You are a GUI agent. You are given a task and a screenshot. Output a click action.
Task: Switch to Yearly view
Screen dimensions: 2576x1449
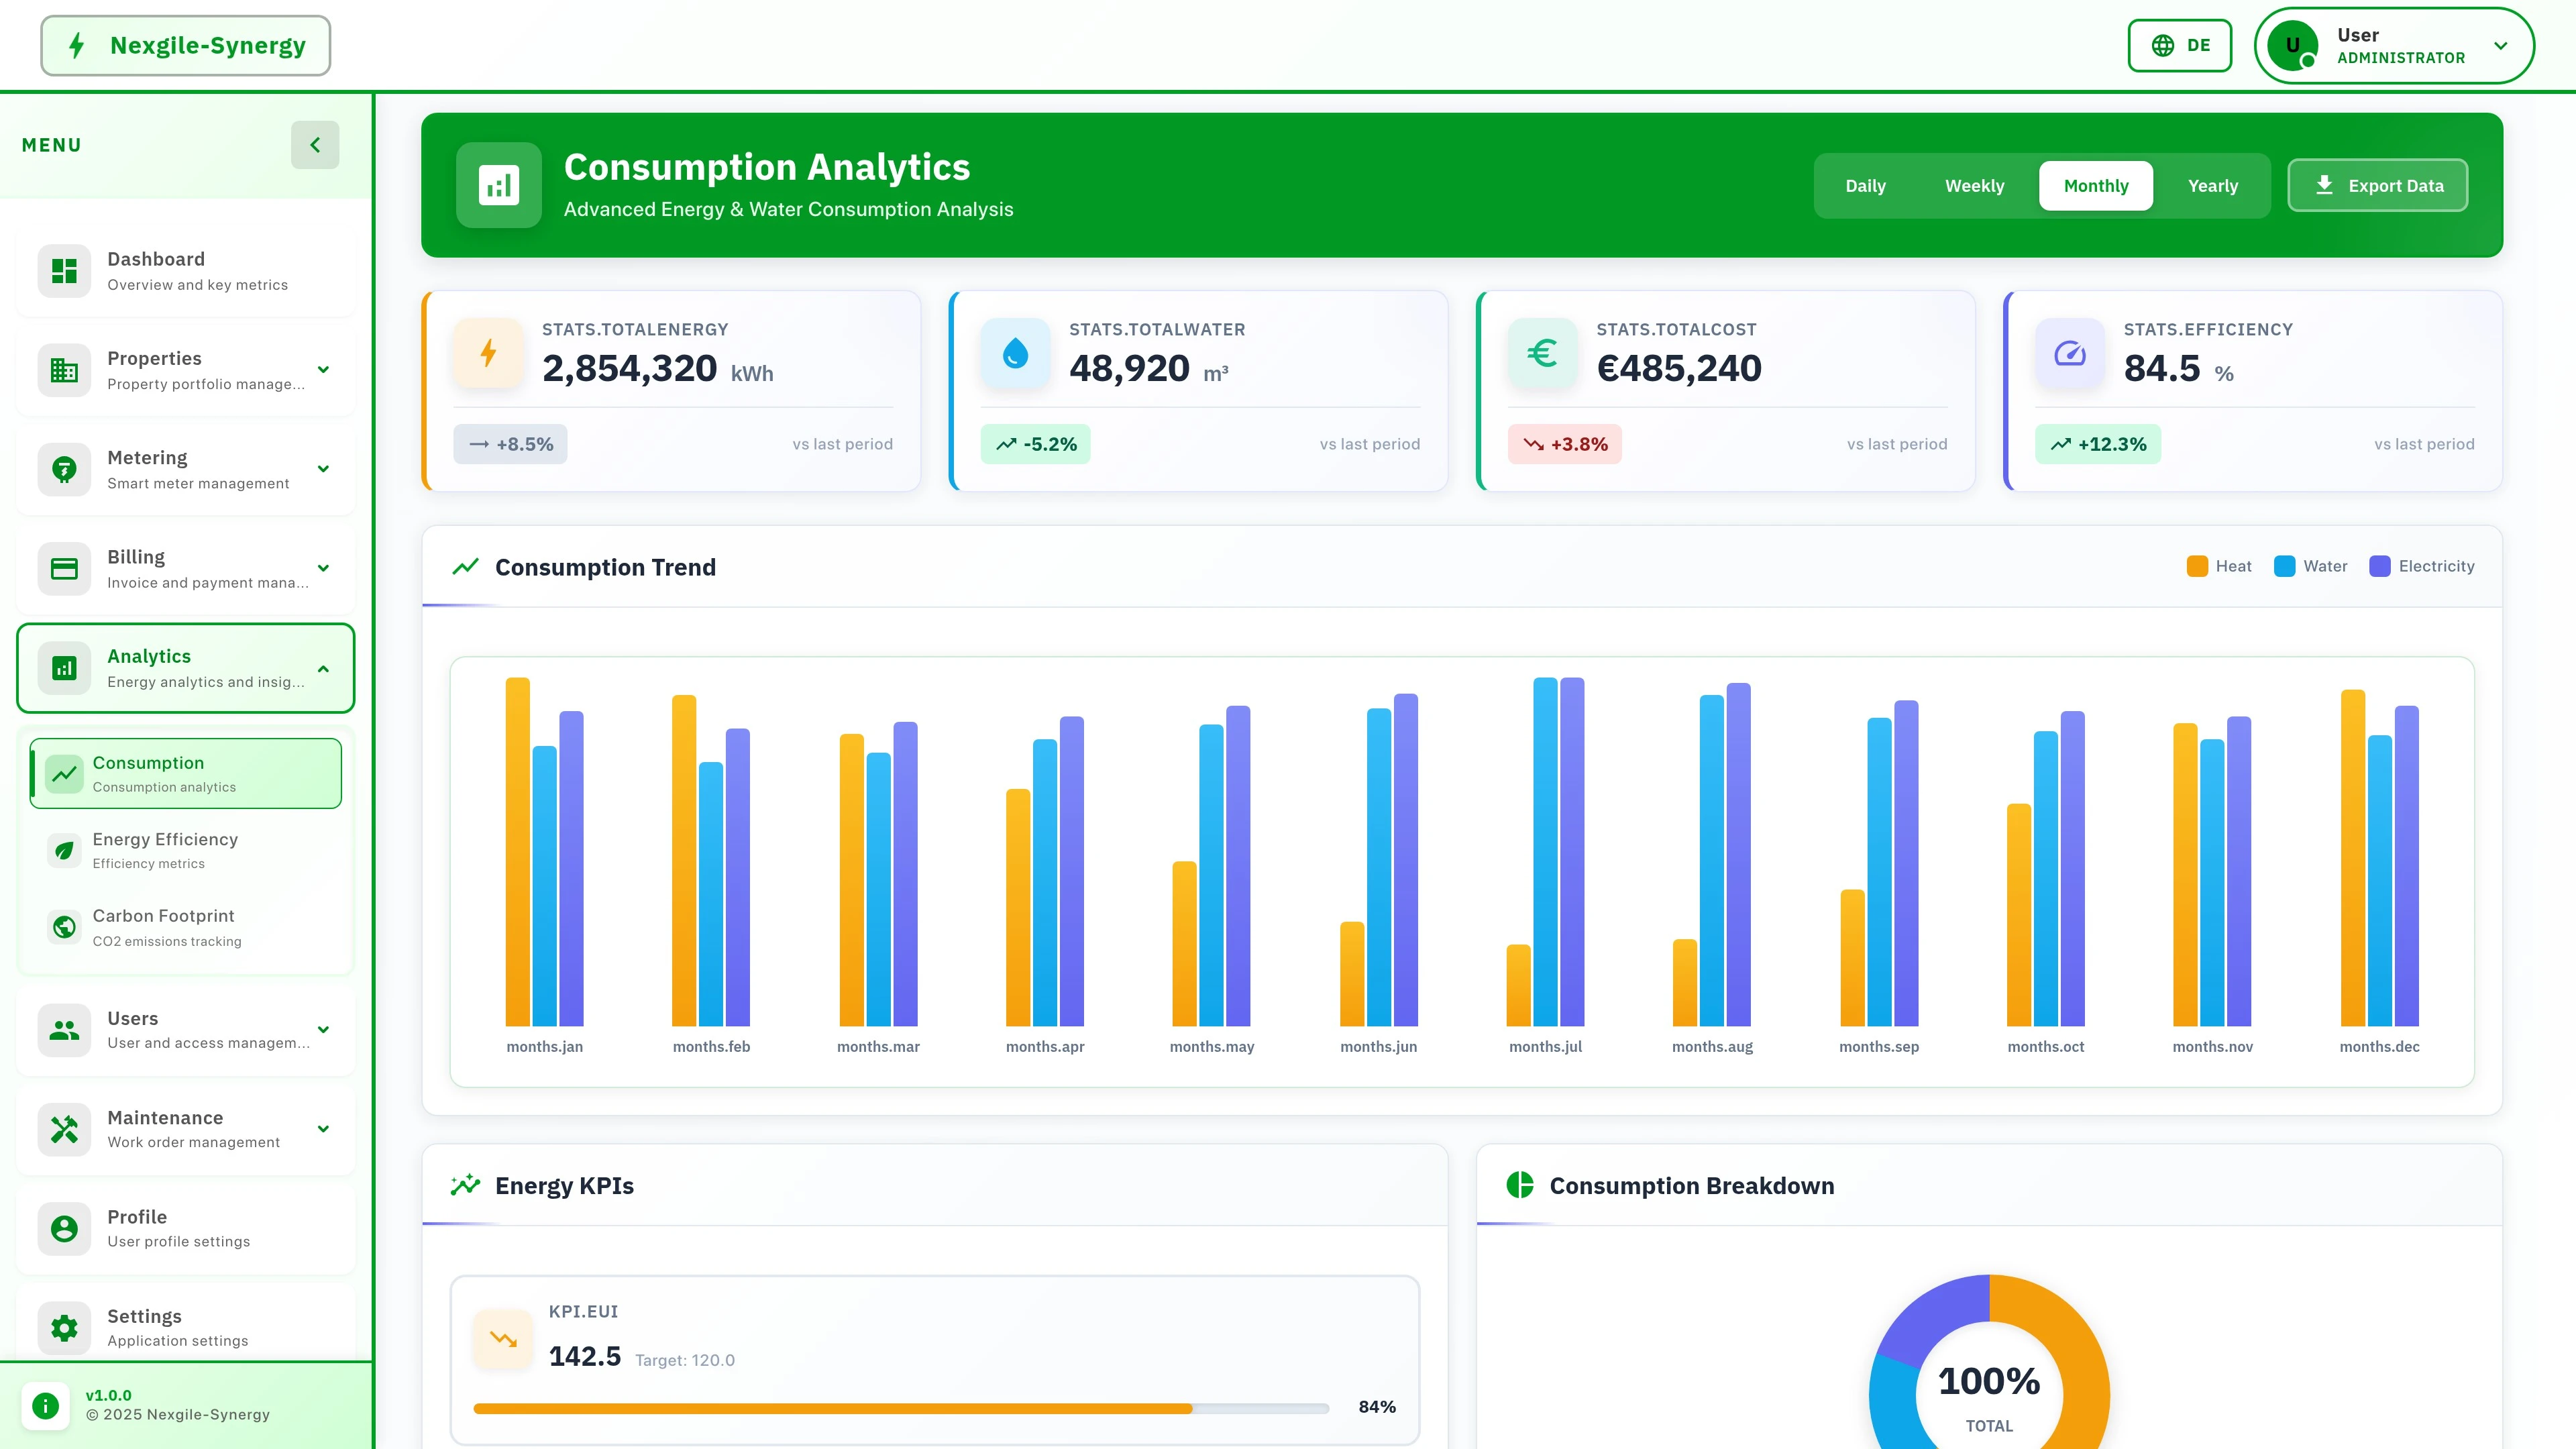[2213, 185]
